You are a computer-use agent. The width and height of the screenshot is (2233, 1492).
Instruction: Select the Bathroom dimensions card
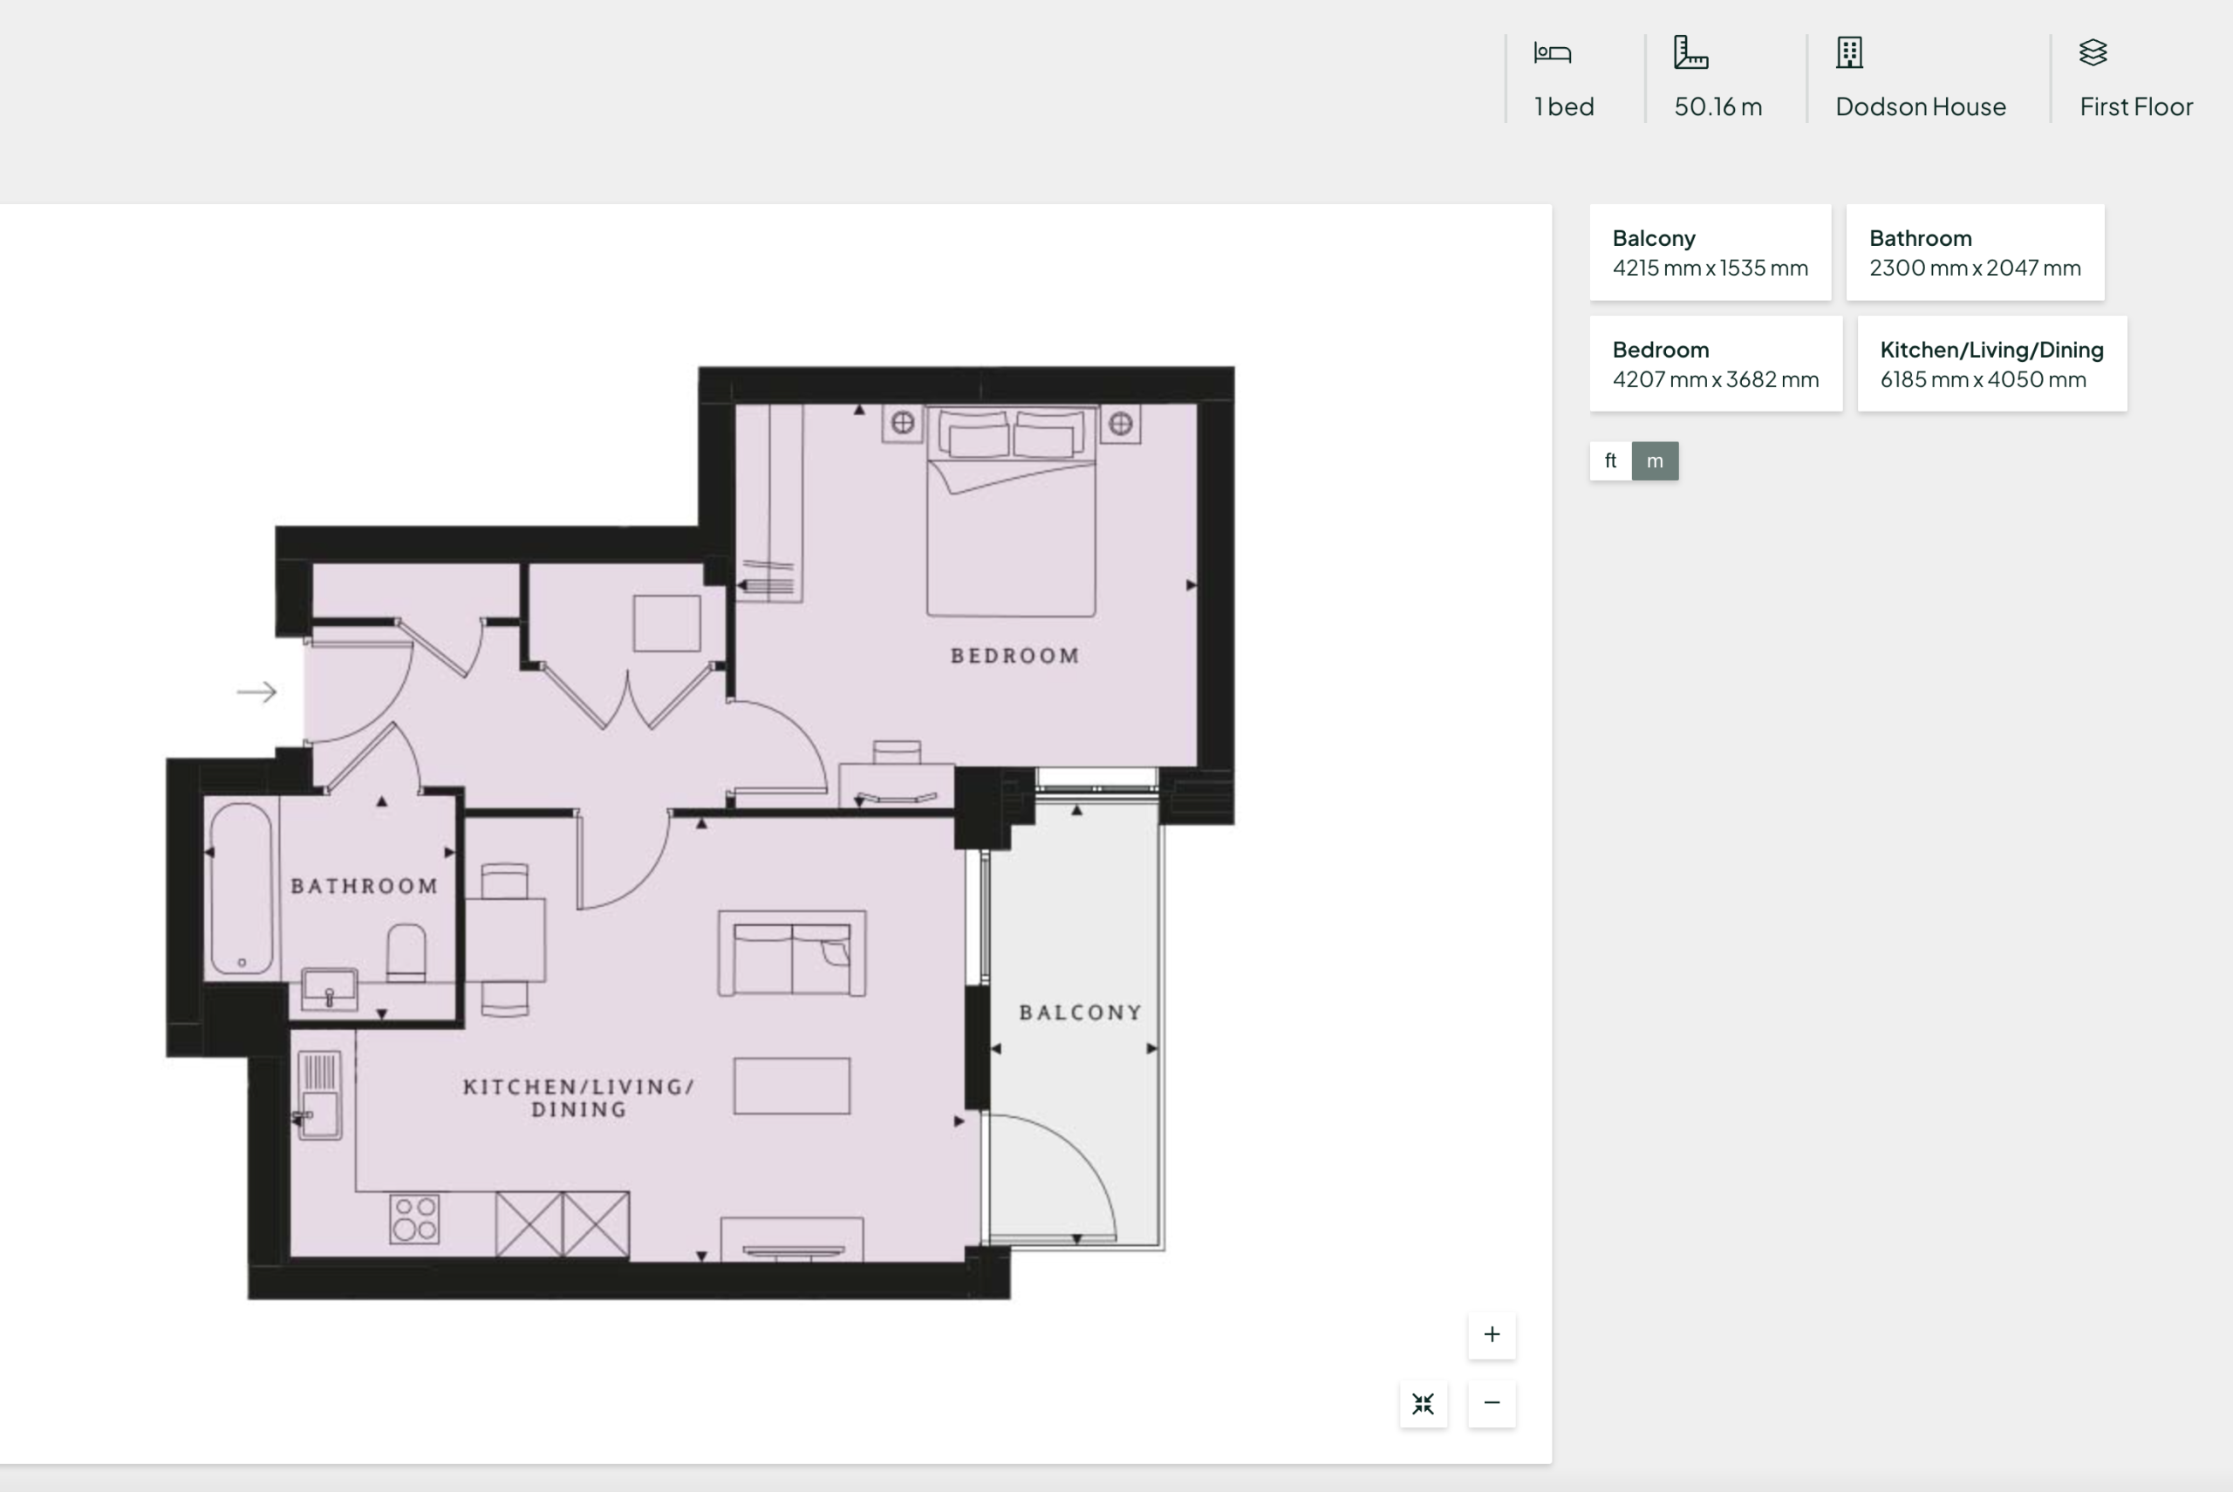(1975, 252)
